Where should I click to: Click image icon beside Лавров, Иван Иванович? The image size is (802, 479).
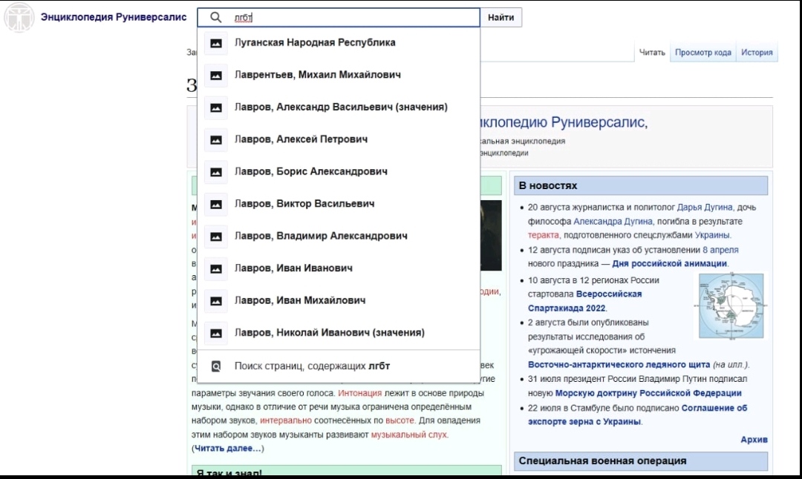[216, 268]
